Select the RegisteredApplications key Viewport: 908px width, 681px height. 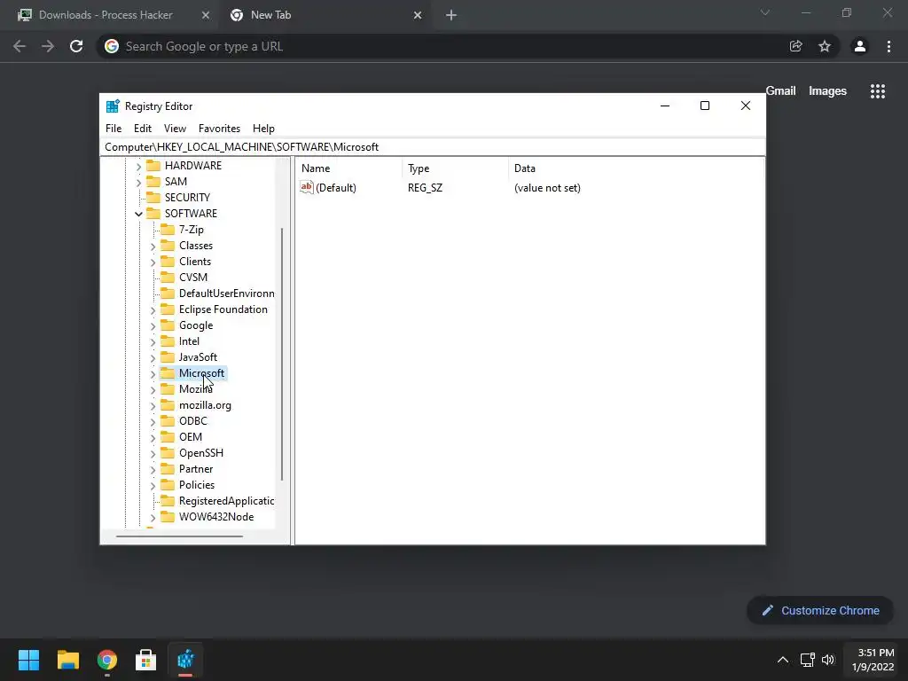pos(226,501)
